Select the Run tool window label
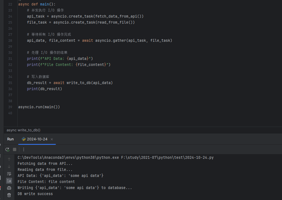This screenshot has width=282, height=200. tap(10, 139)
